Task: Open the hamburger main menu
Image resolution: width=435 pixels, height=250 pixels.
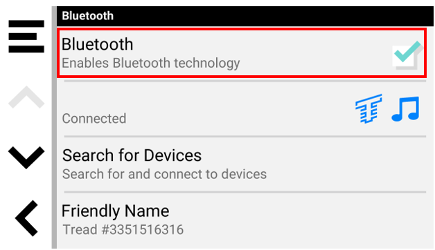Action: click(26, 36)
